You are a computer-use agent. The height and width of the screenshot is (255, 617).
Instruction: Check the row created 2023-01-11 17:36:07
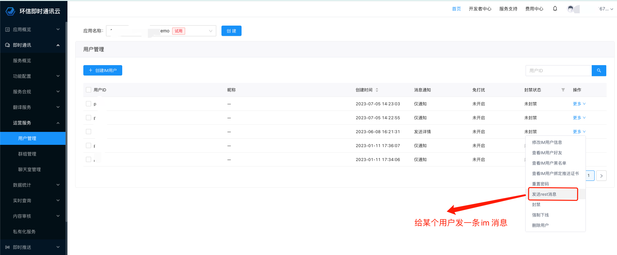click(89, 145)
